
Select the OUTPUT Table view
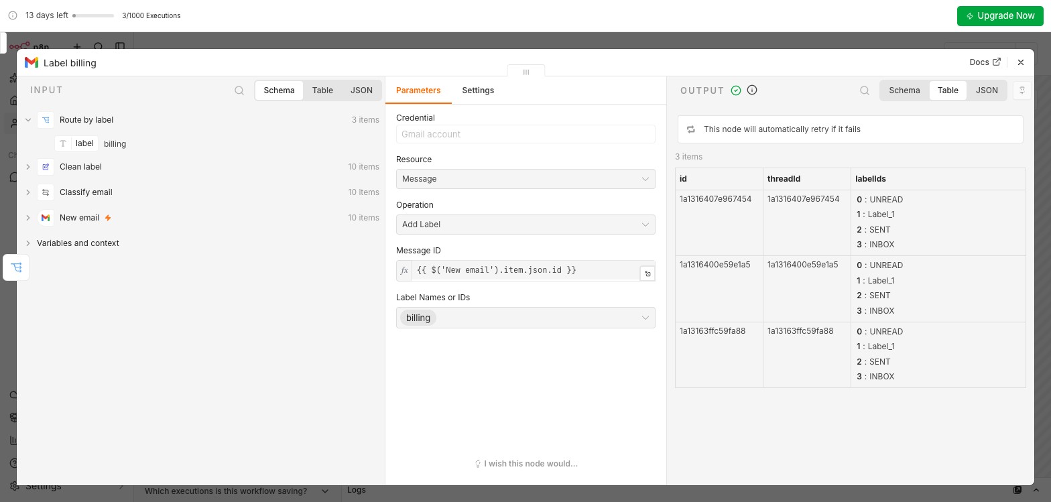point(948,90)
